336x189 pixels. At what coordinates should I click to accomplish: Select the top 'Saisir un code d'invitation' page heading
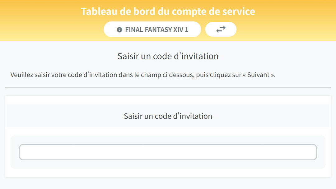168,56
